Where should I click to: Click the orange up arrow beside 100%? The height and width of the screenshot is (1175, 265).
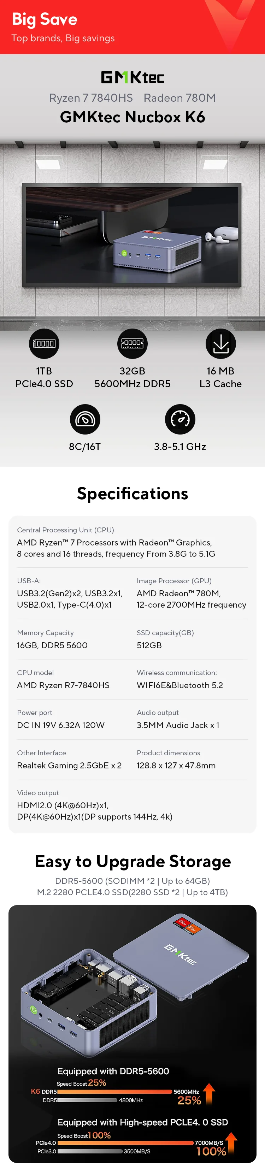231,1141
